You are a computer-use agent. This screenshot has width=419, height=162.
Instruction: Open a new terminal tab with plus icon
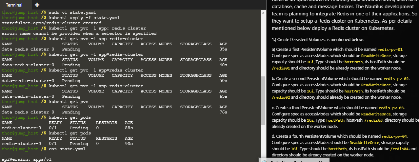click(37, 5)
